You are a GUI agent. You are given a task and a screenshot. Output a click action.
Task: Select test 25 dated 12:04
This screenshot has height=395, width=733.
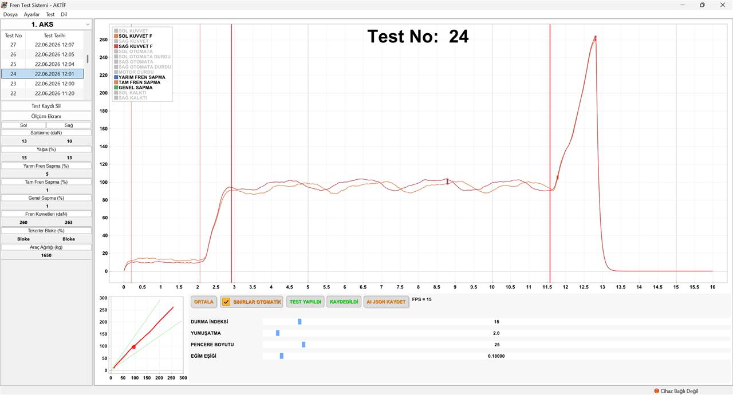point(42,64)
